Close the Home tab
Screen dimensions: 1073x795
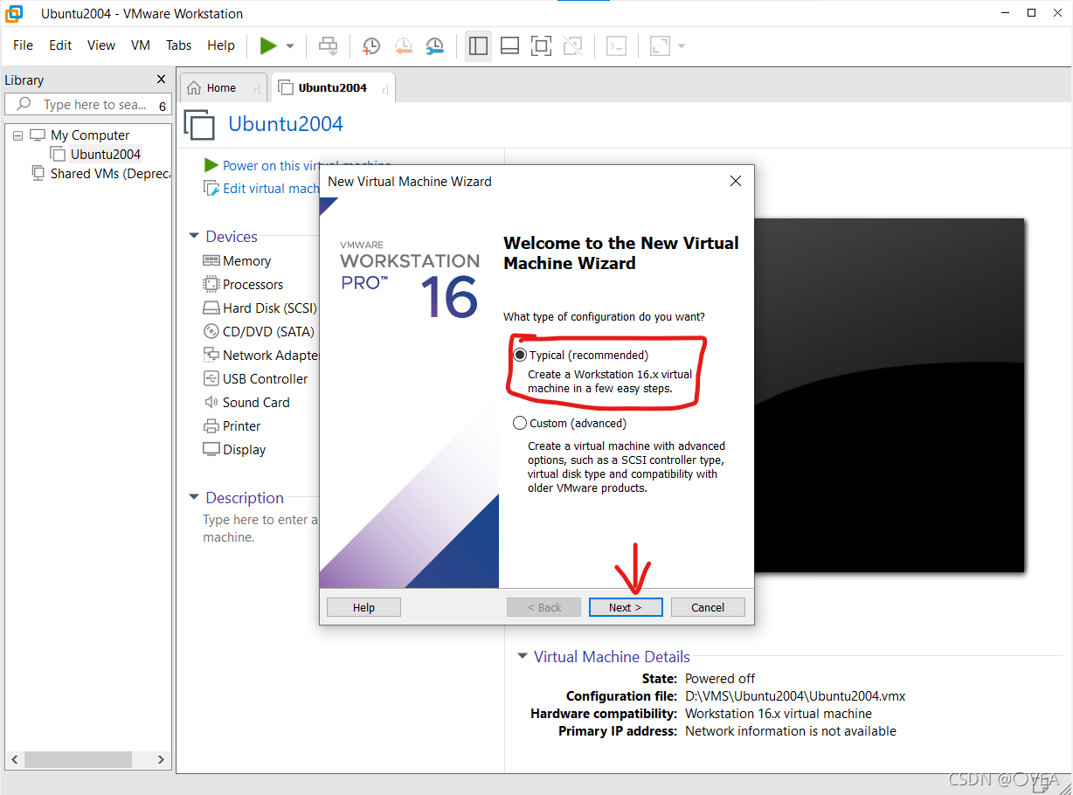pyautogui.click(x=256, y=88)
